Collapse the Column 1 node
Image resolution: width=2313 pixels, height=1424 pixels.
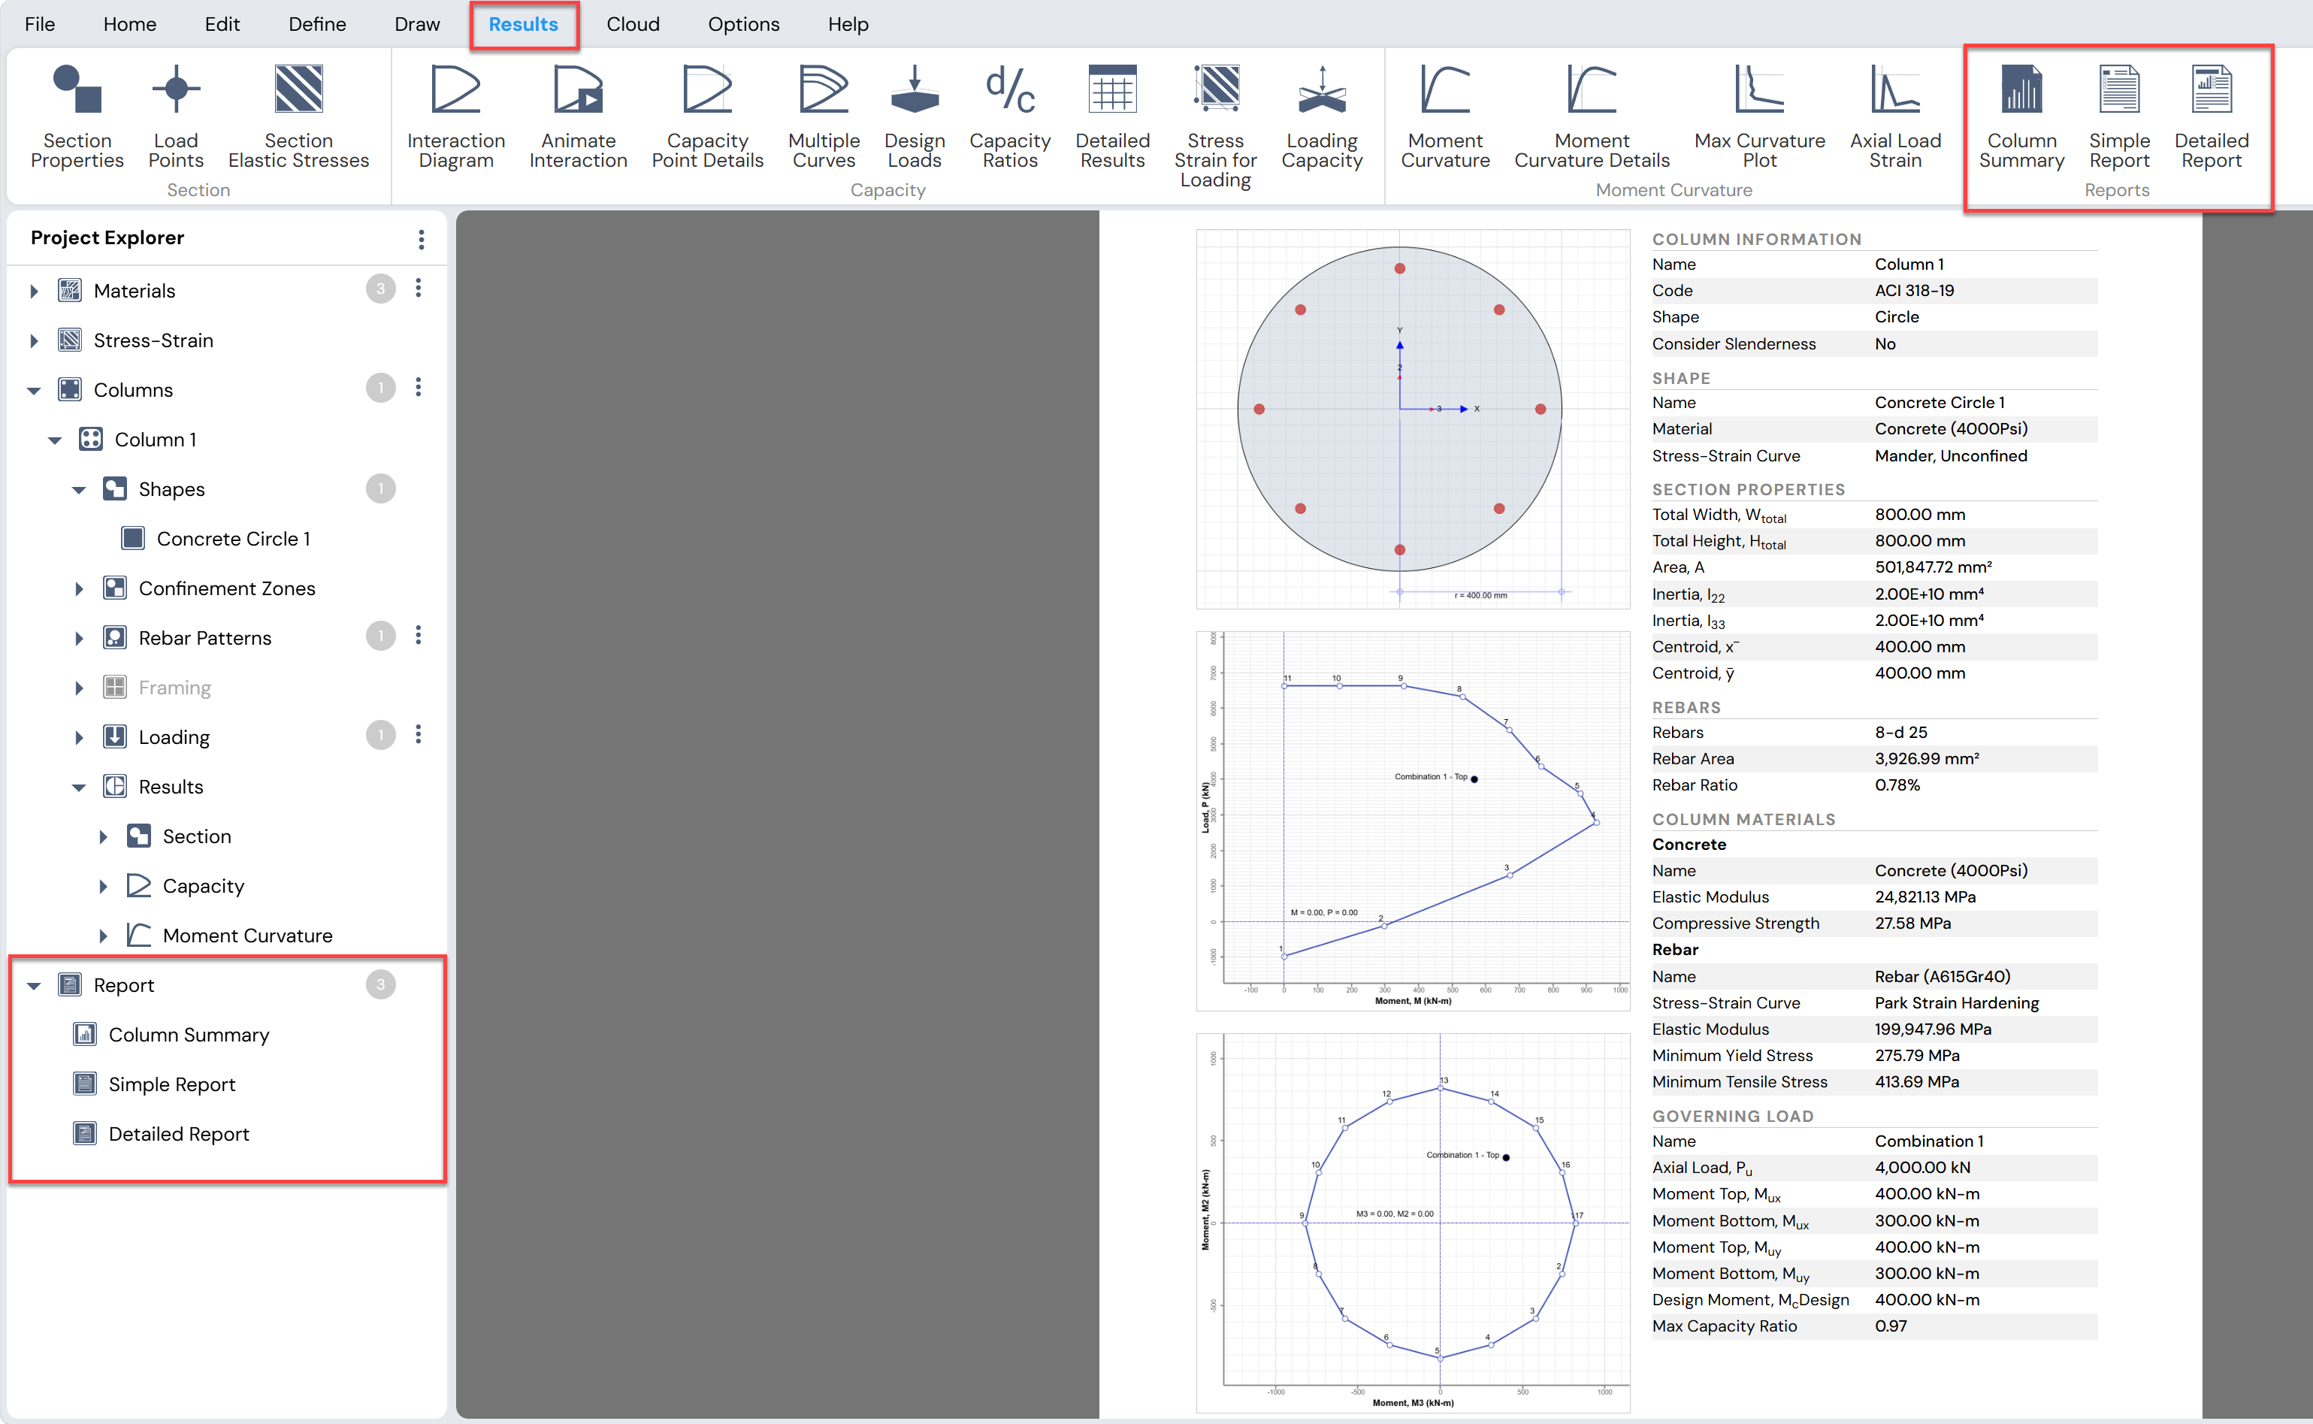click(55, 440)
